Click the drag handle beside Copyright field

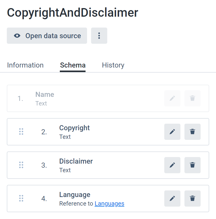click(x=21, y=132)
